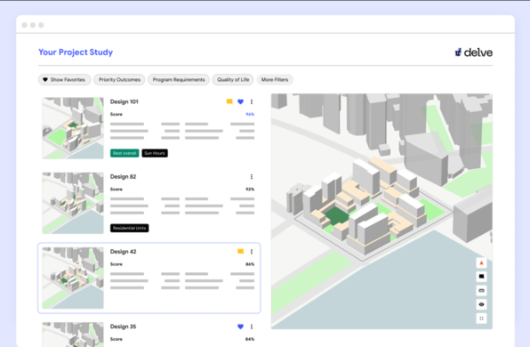
Task: Click the delve logo
Action: click(474, 52)
